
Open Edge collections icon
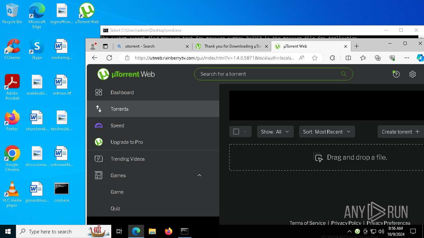tap(378, 58)
